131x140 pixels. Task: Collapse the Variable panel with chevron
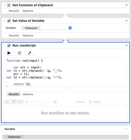[126, 129]
